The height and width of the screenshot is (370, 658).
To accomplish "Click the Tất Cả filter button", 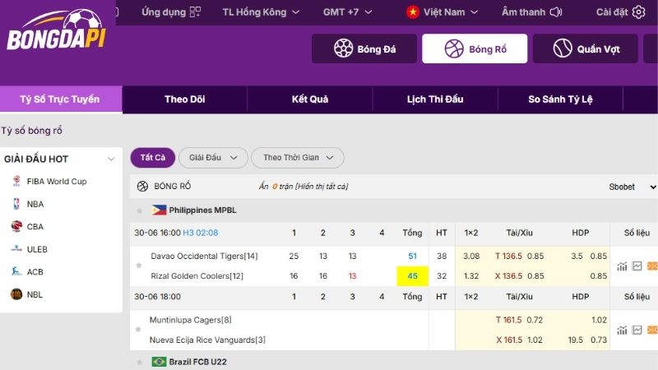I will tap(153, 158).
